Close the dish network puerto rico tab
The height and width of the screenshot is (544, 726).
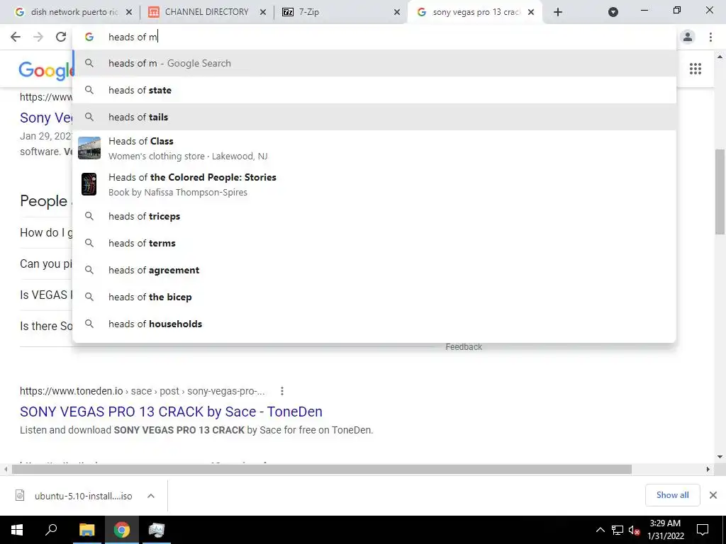coord(129,12)
